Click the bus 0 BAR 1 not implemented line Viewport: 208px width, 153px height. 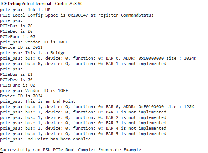coord(83,64)
